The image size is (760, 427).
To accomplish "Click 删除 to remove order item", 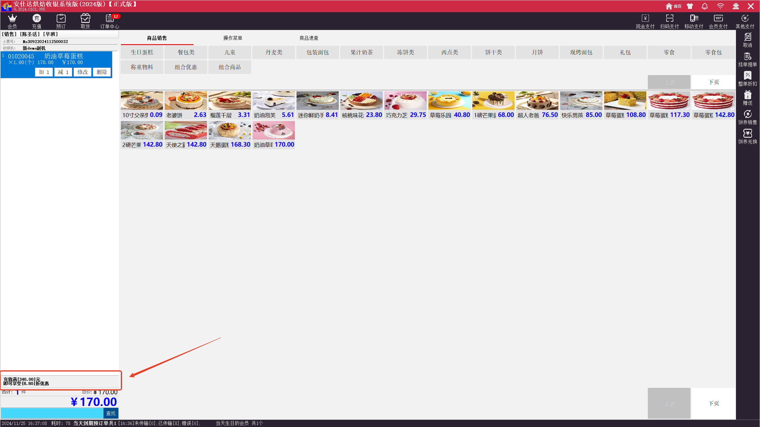I will click(102, 72).
